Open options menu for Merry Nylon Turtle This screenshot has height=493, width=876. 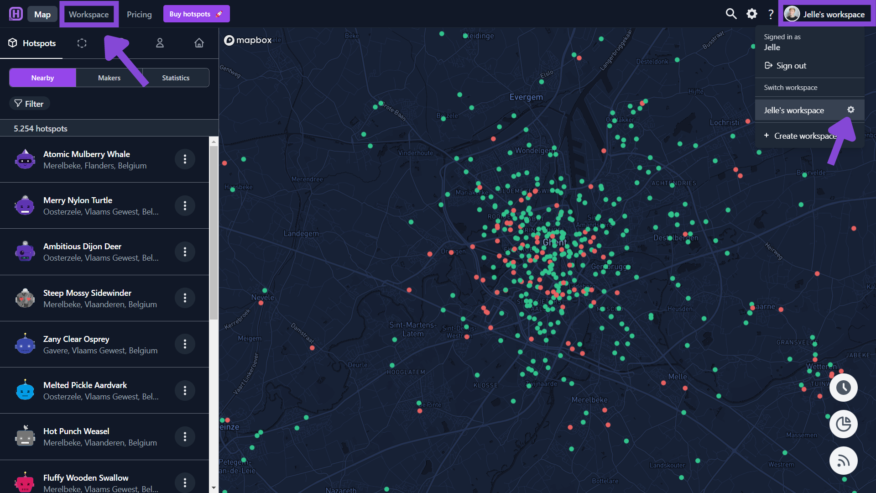tap(185, 205)
